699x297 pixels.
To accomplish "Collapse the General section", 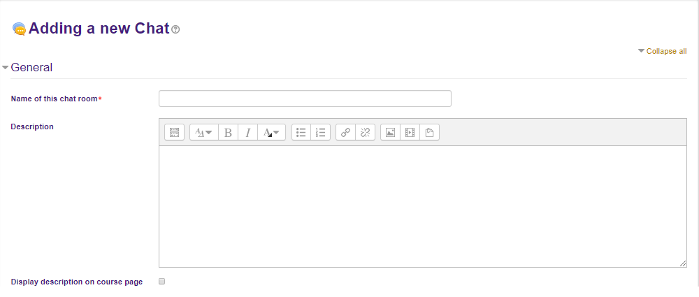I will point(6,68).
